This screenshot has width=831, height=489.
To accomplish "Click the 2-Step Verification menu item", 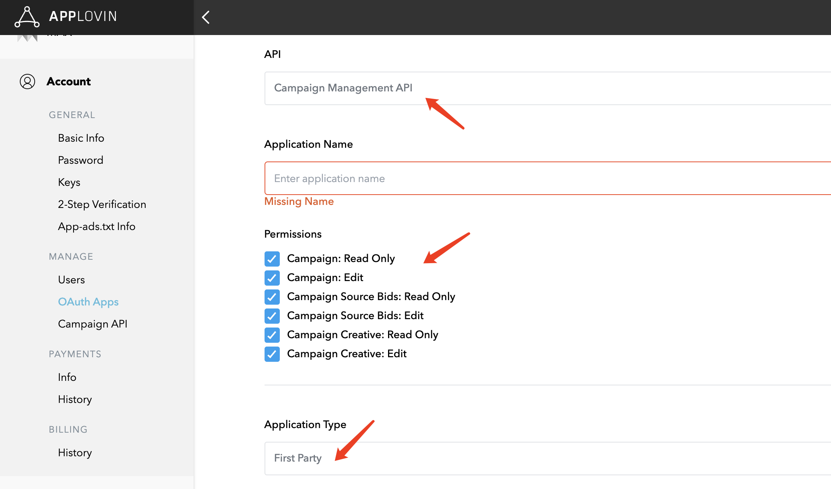I will click(x=102, y=205).
